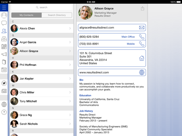Open the Twitter icon in sidebar
The height and width of the screenshot is (136, 182).
[4, 83]
